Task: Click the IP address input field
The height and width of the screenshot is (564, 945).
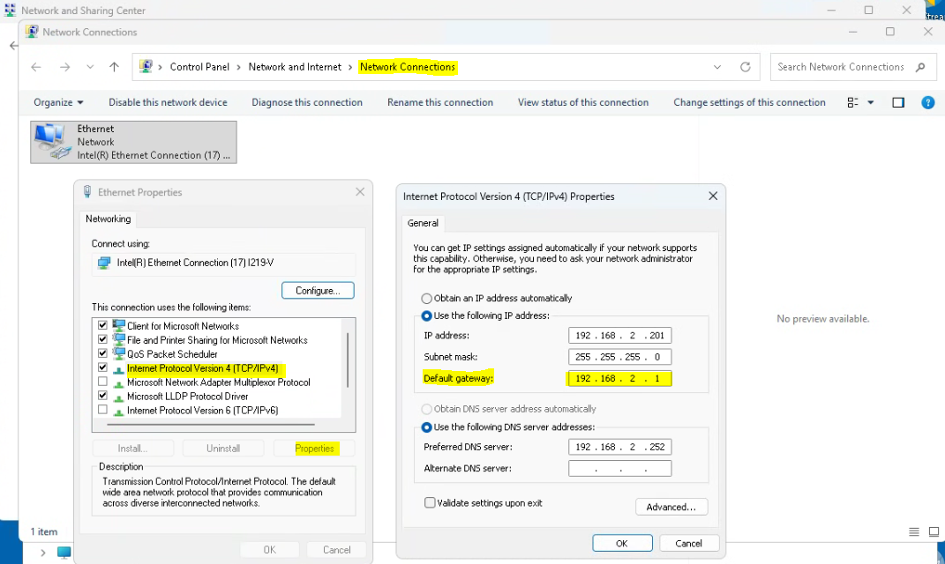Action: coord(619,335)
